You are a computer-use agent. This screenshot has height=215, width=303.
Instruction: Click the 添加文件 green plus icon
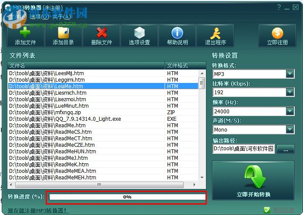point(25,32)
